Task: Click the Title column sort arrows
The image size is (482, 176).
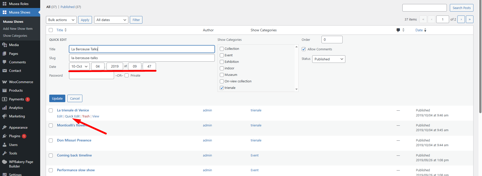Action: pyautogui.click(x=66, y=30)
